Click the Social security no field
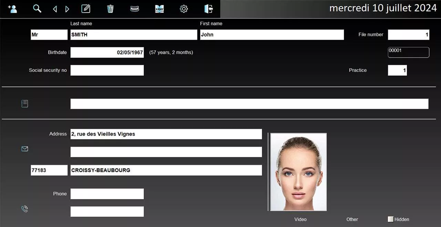The width and height of the screenshot is (441, 227). point(107,70)
